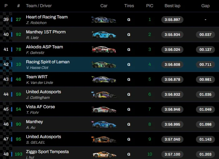Select car number 59 in green
The height and width of the screenshot is (159, 219).
tap(18, 94)
